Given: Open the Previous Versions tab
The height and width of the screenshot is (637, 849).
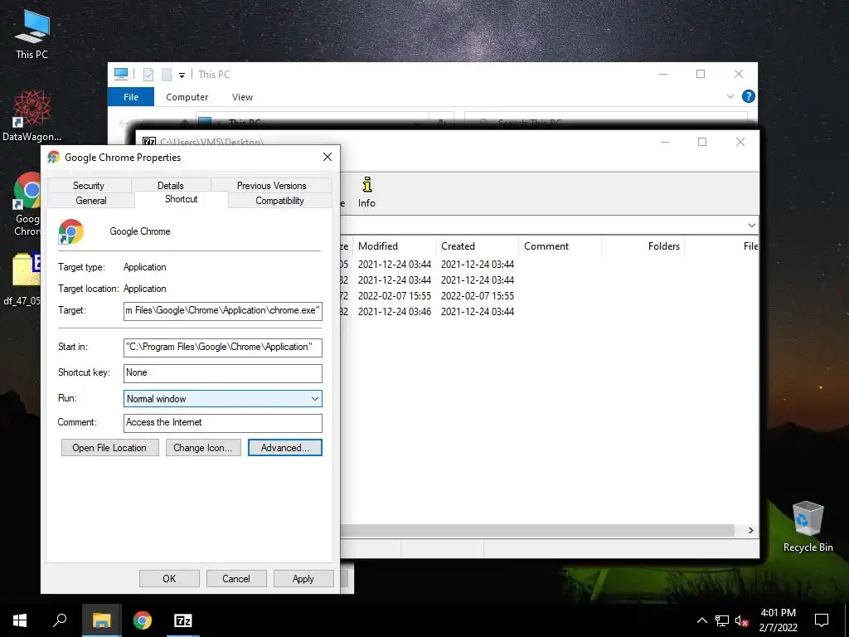Looking at the screenshot, I should [x=271, y=185].
